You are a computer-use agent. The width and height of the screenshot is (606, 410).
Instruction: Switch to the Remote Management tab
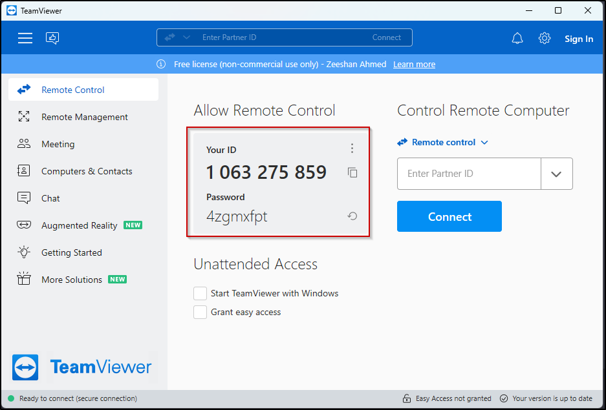(84, 117)
